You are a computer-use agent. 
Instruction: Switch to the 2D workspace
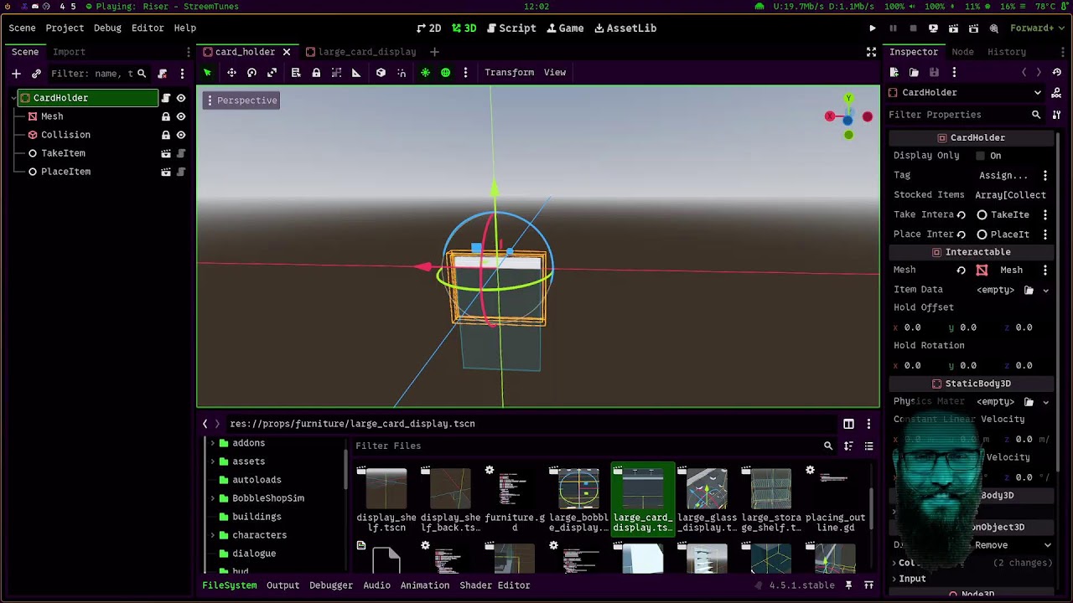pyautogui.click(x=428, y=28)
